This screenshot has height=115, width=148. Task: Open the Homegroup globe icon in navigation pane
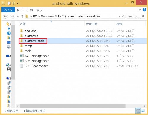pos(8,65)
